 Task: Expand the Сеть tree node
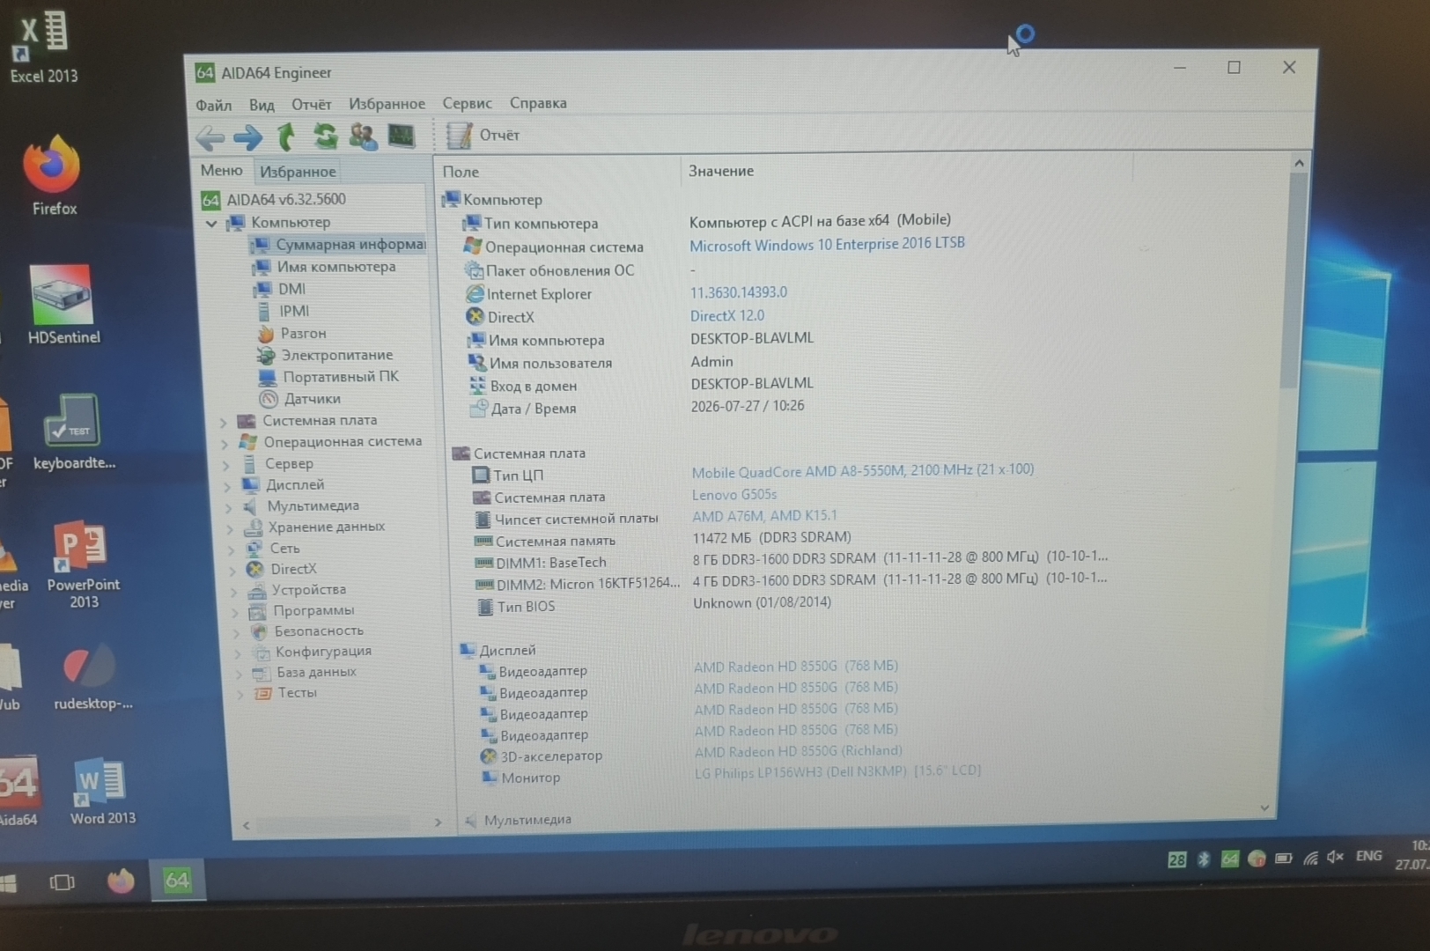[232, 549]
